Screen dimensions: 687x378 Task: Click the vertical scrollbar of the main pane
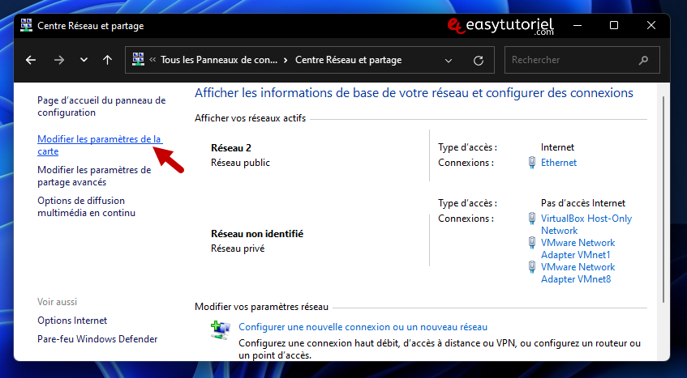point(663,199)
